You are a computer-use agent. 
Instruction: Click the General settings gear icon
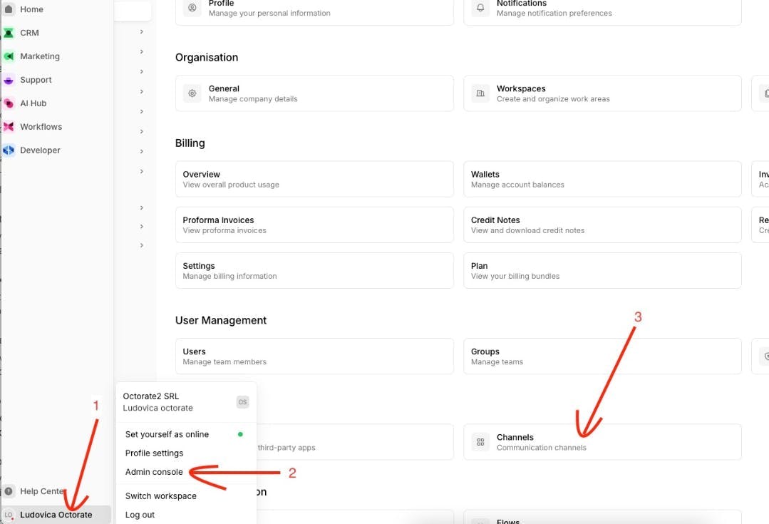pyautogui.click(x=192, y=93)
